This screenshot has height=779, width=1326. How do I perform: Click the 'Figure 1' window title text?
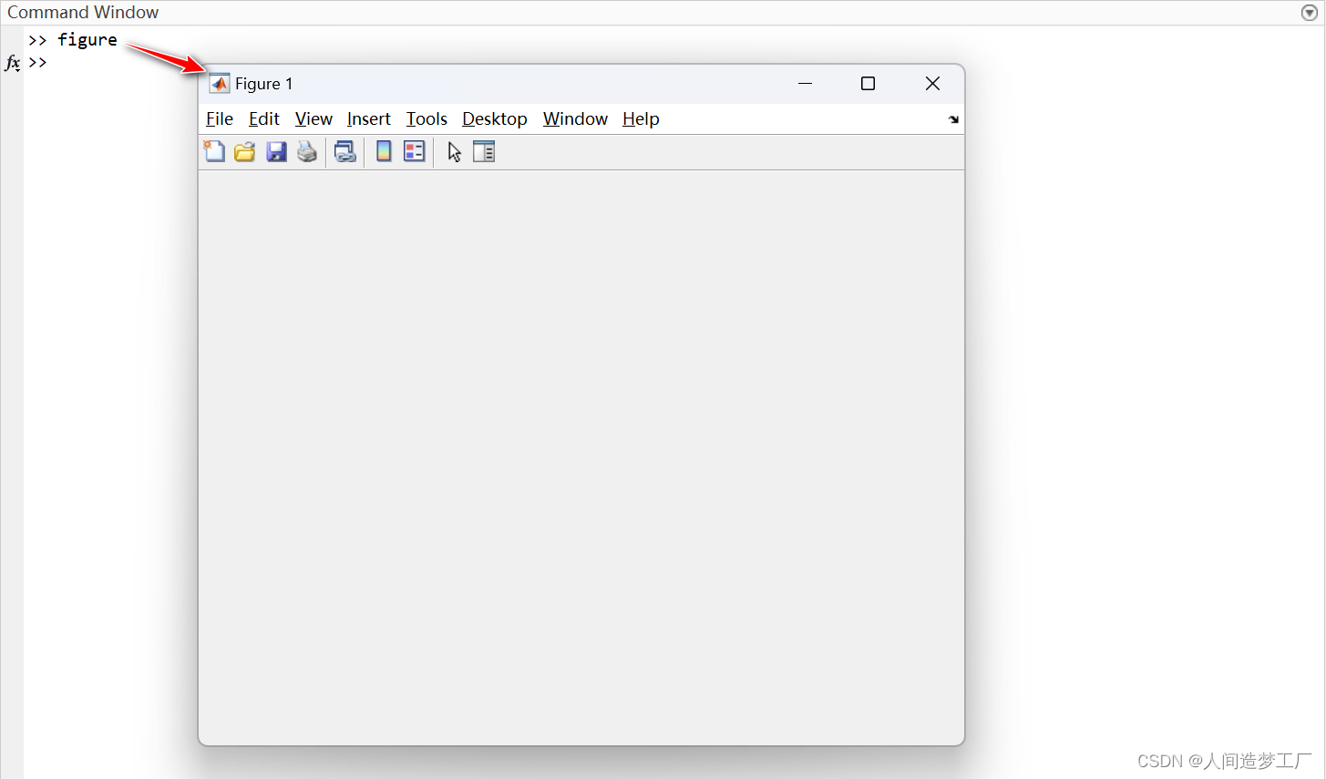pos(264,84)
